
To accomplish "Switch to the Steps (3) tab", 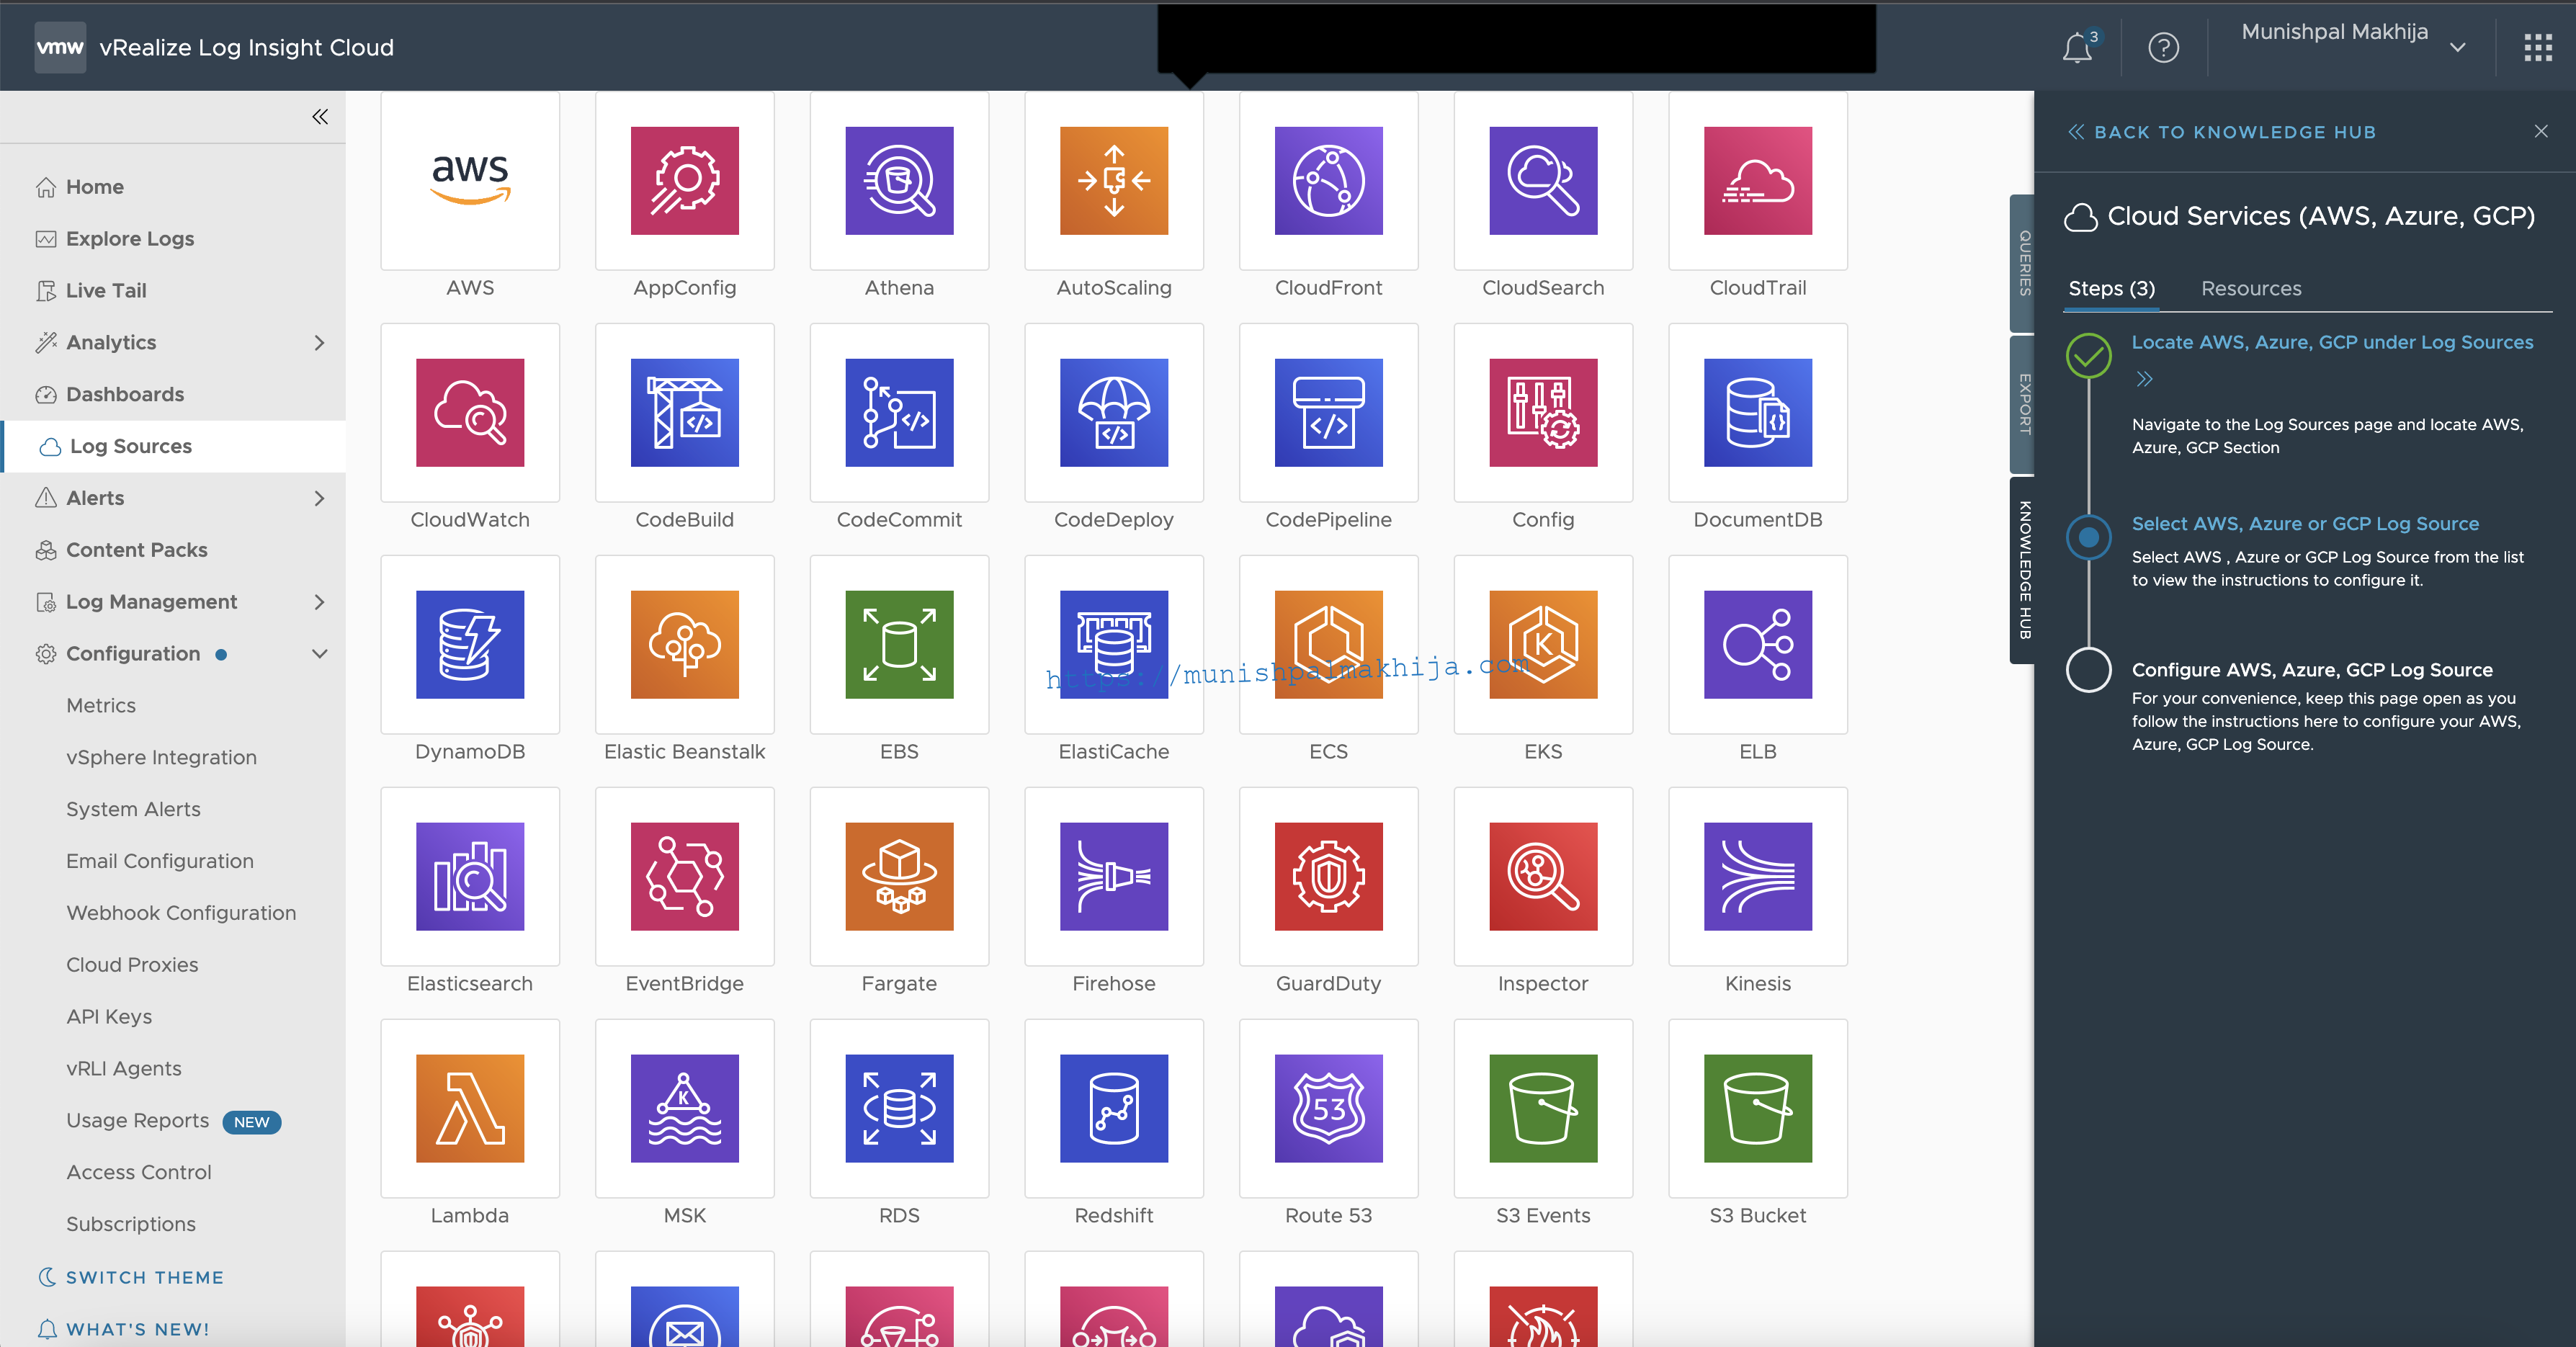I will pyautogui.click(x=2111, y=289).
